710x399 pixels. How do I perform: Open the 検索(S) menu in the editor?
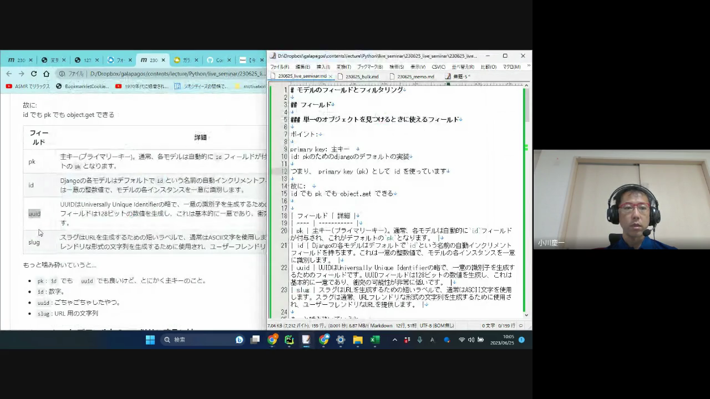(x=396, y=67)
